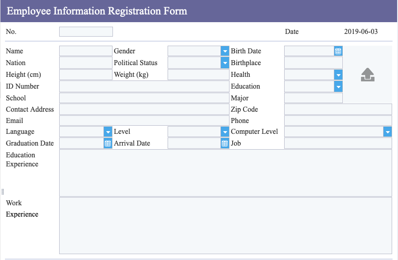
Task: Expand the Language dropdown
Action: [108, 132]
